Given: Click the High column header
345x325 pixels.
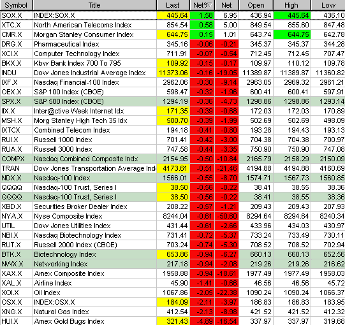Looking at the screenshot, I should pyautogui.click(x=292, y=5).
